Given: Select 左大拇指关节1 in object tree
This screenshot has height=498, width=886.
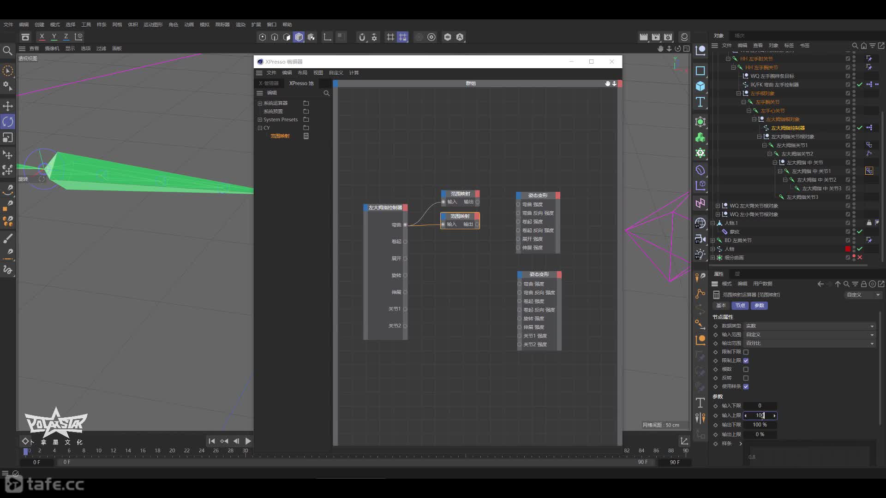Looking at the screenshot, I should click(x=792, y=145).
